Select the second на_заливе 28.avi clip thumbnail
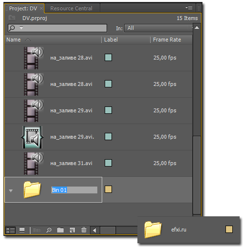 coord(34,84)
